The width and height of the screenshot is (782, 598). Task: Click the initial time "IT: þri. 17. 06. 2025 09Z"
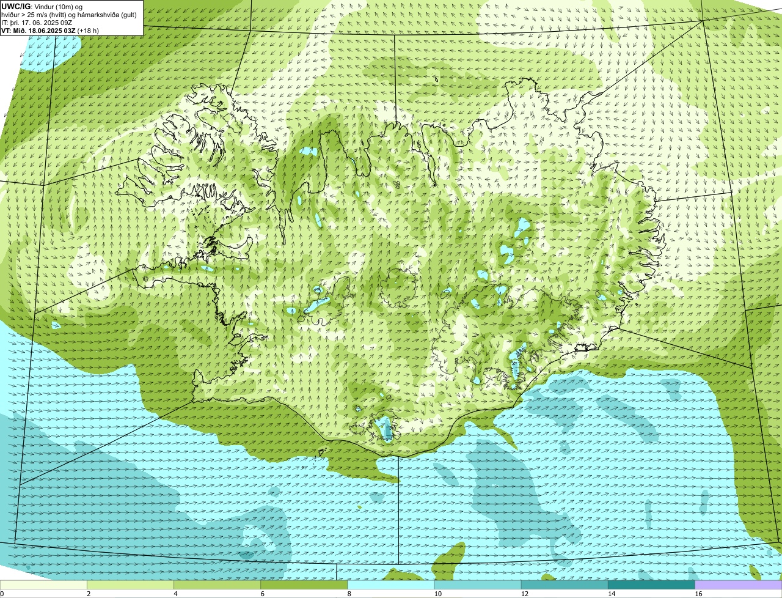(37, 23)
